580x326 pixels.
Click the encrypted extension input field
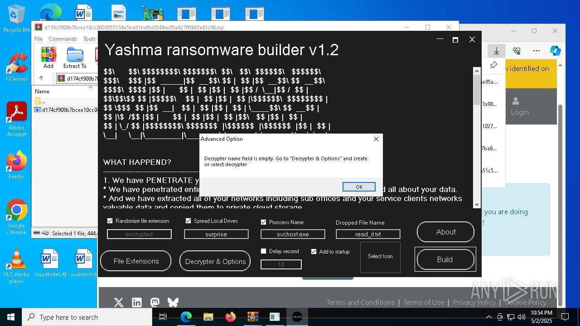[x=139, y=234]
